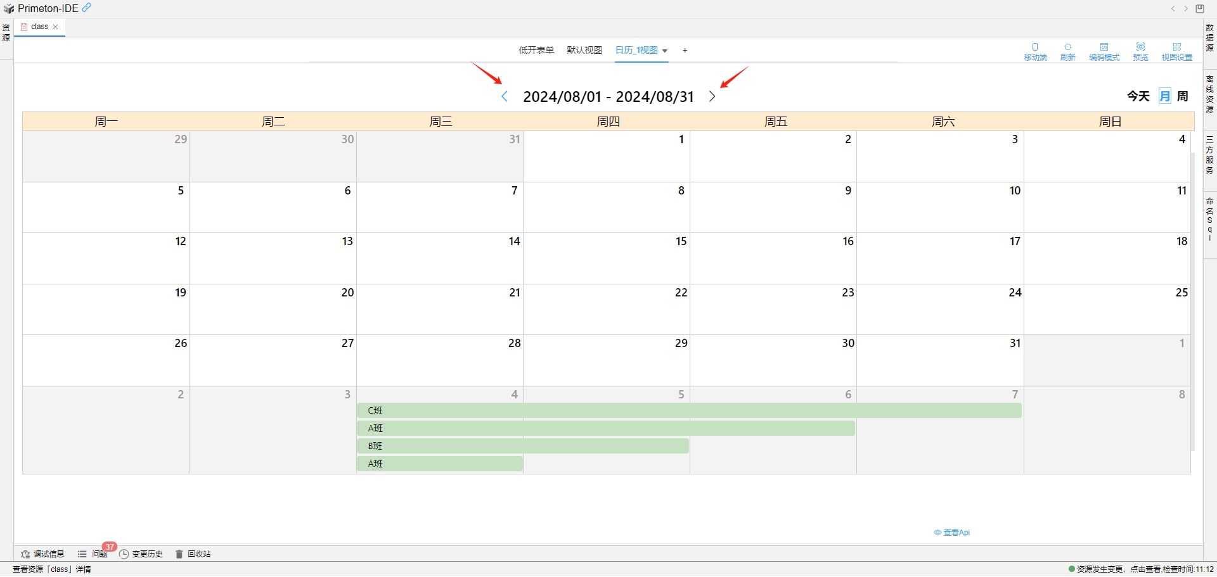Open the 调试信息 debug info panel
1217x577 pixels.
(x=43, y=554)
